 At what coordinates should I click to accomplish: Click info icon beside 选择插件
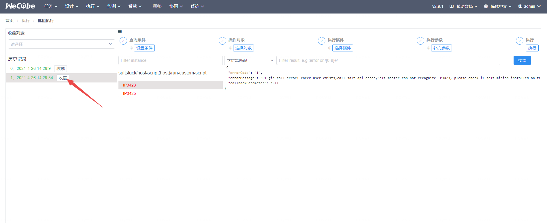coord(330,48)
